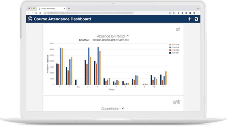
Task: Click the single 2020-2021 bar above Day
Action: point(76,82)
